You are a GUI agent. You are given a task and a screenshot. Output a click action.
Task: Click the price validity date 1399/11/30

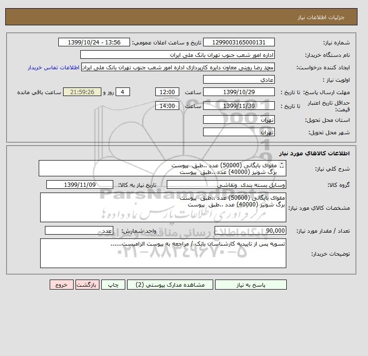point(238,106)
